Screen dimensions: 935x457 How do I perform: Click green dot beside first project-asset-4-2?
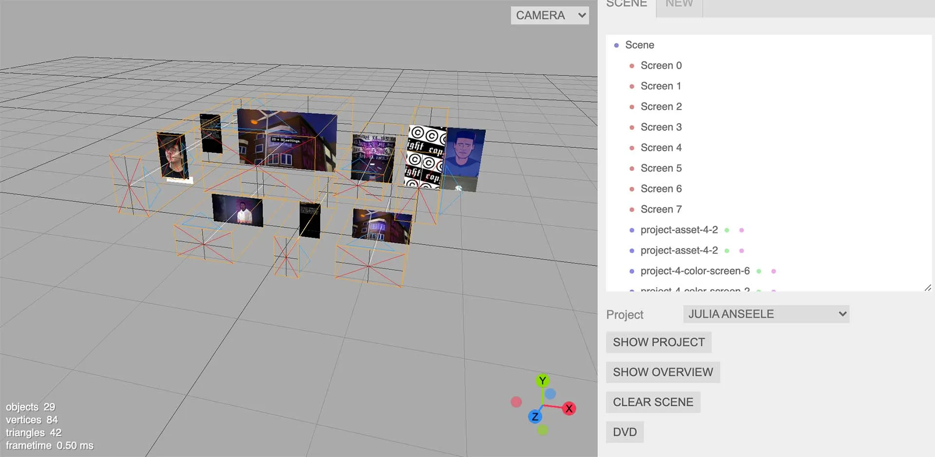727,230
